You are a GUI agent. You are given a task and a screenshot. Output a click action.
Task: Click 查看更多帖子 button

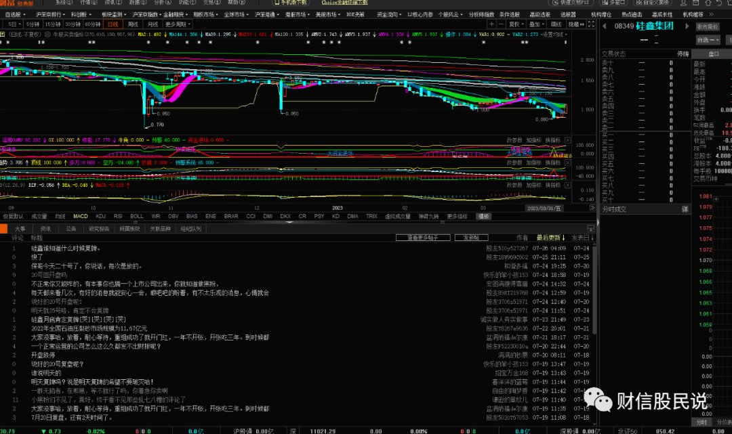pos(423,238)
